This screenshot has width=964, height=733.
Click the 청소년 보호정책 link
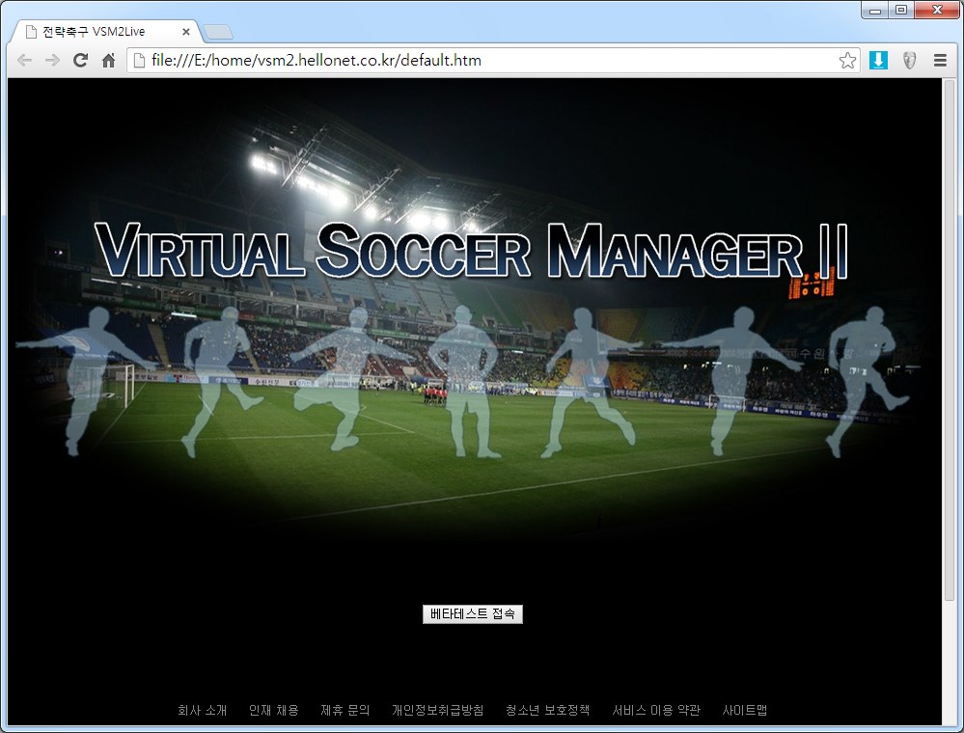pyautogui.click(x=547, y=711)
